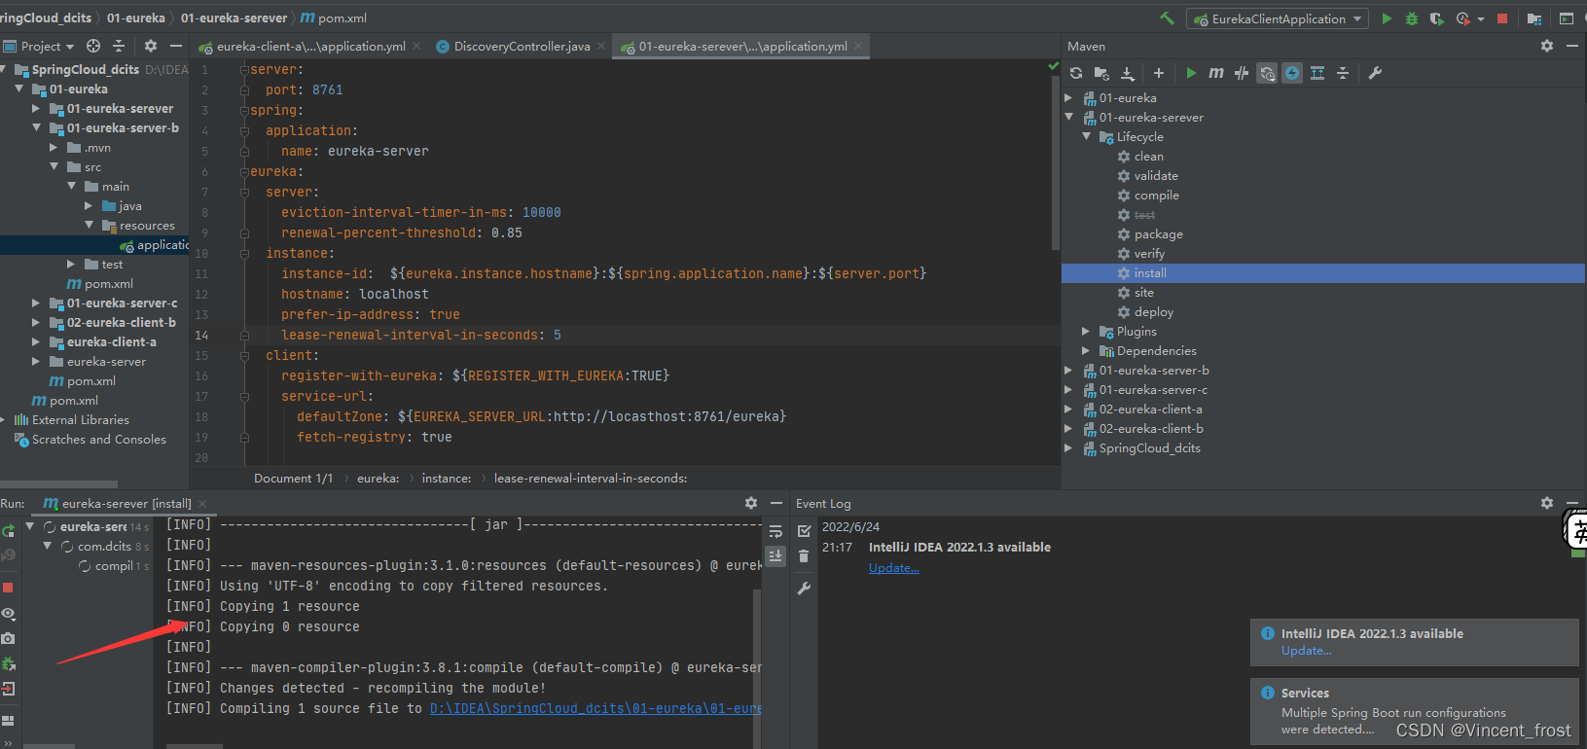
Task: Add a Maven project with plus icon
Action: point(1159,73)
